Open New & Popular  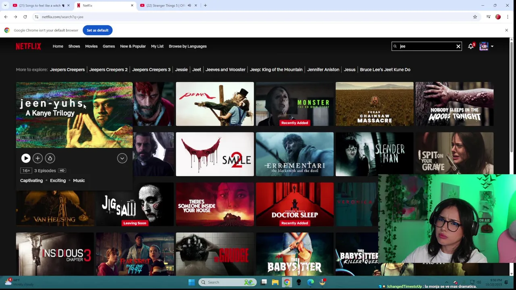point(133,46)
